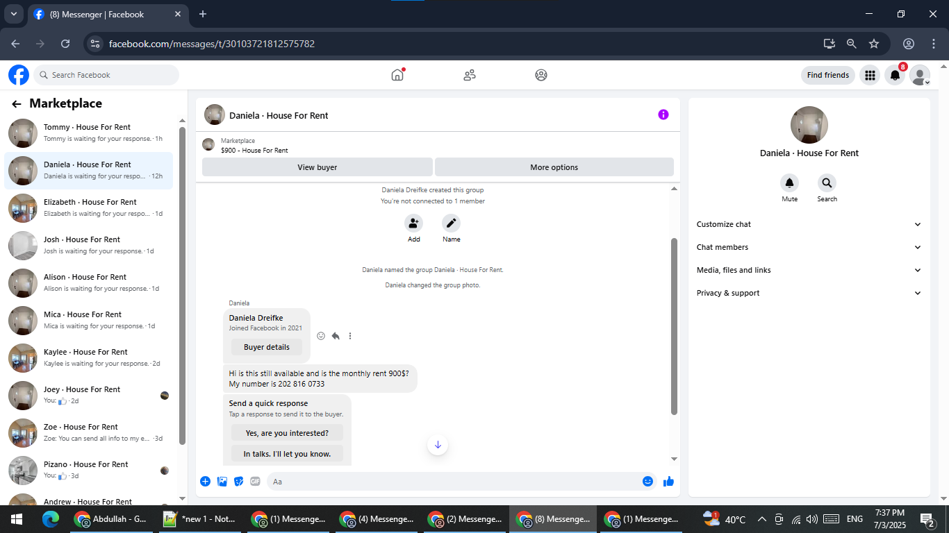Open a new browser tab
Image resolution: width=949 pixels, height=533 pixels.
click(203, 14)
